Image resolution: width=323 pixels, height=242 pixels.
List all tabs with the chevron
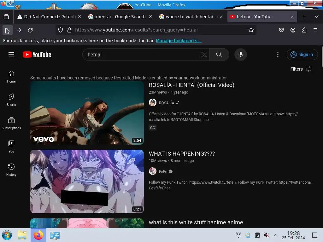tap(317, 17)
